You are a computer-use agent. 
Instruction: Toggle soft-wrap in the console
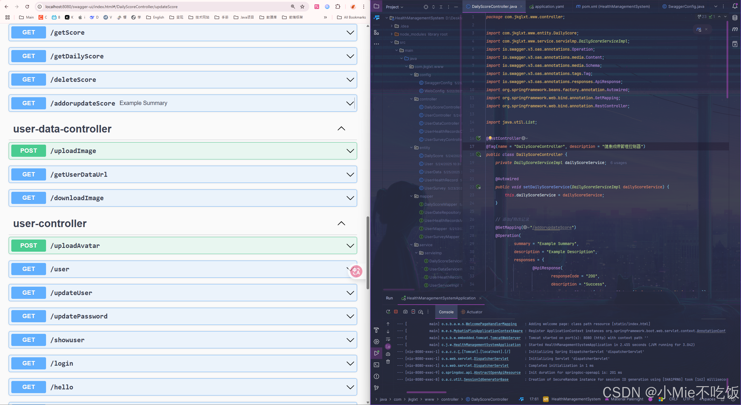388,339
